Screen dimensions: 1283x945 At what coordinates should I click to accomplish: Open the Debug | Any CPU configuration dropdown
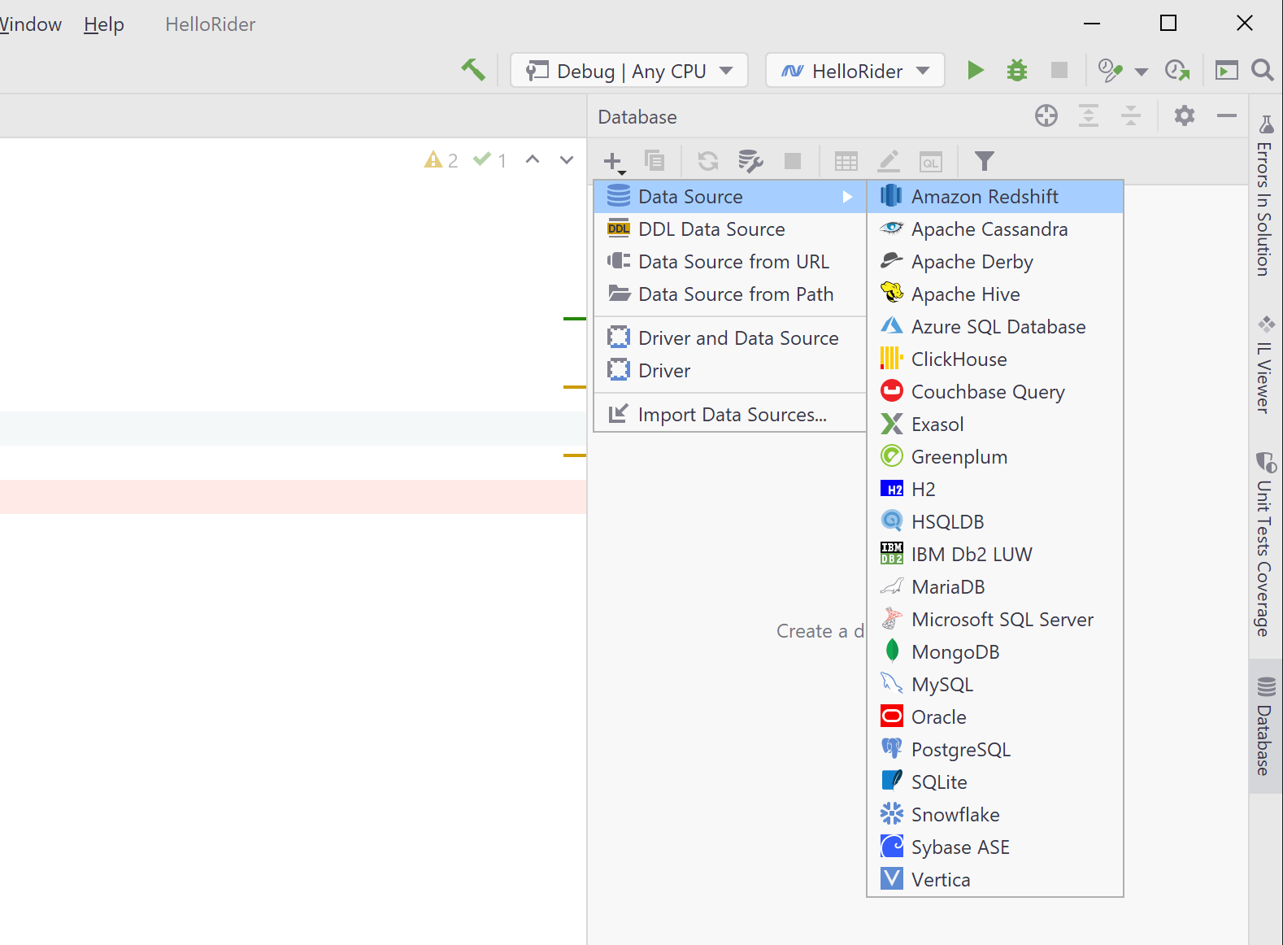pyautogui.click(x=629, y=71)
